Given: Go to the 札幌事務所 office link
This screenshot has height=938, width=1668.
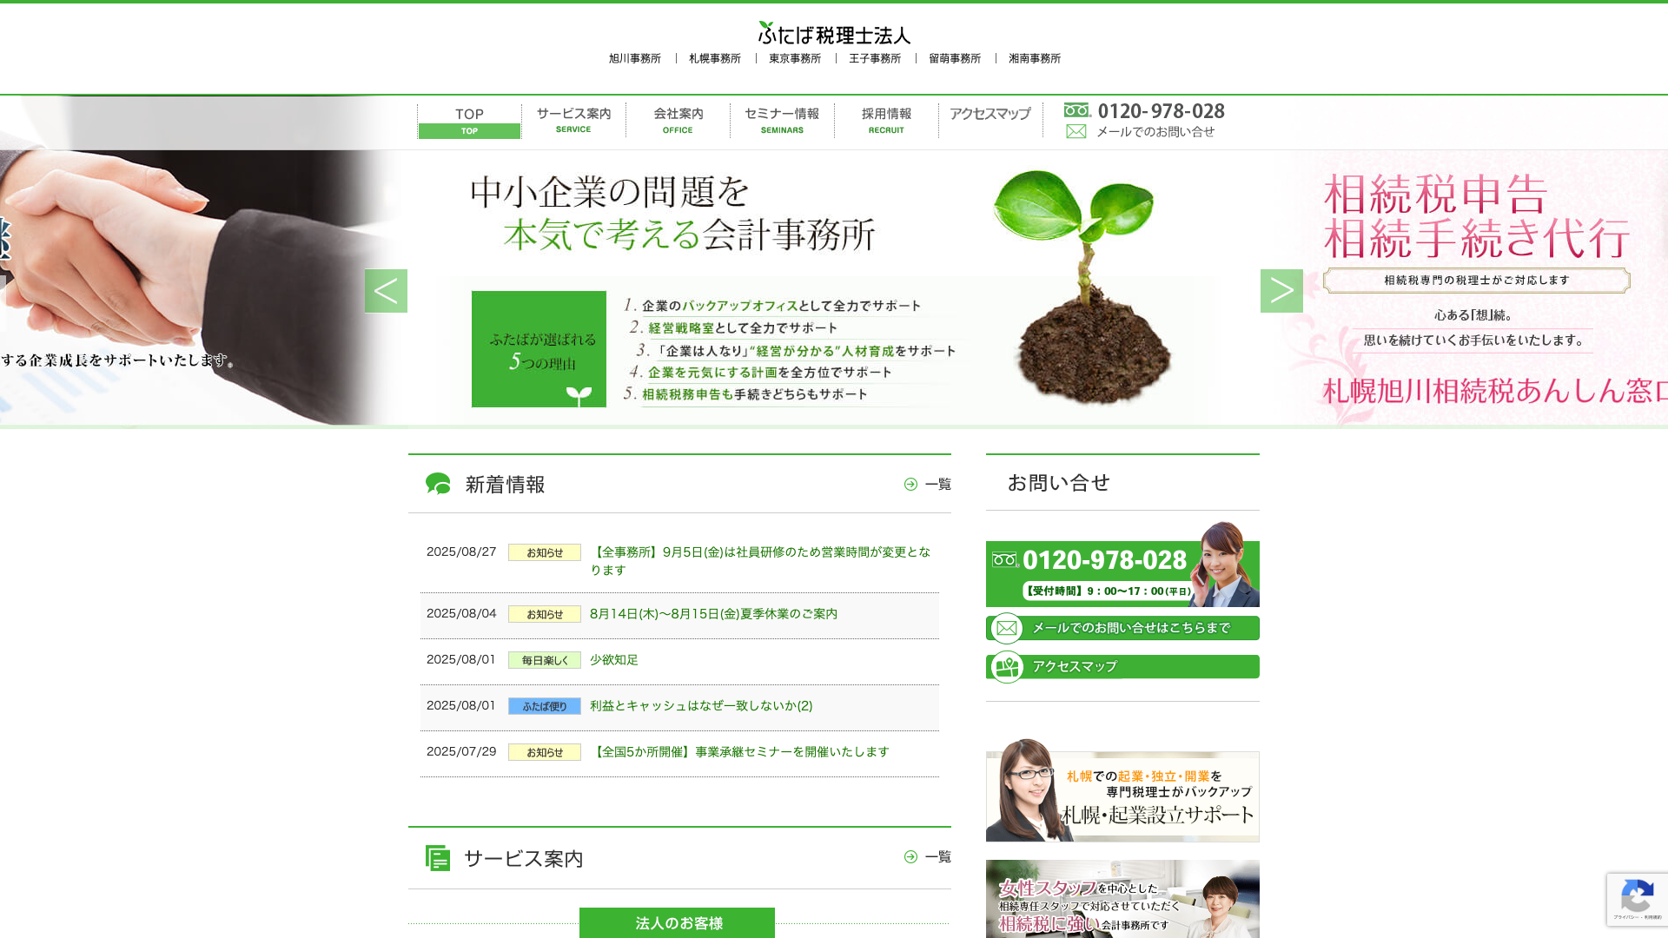Looking at the screenshot, I should (x=714, y=58).
